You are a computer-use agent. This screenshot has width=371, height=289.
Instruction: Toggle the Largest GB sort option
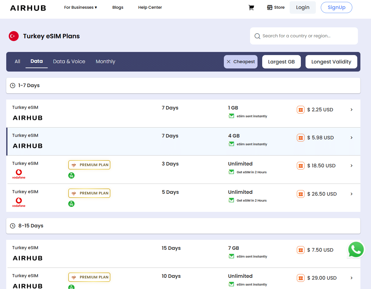pos(281,62)
